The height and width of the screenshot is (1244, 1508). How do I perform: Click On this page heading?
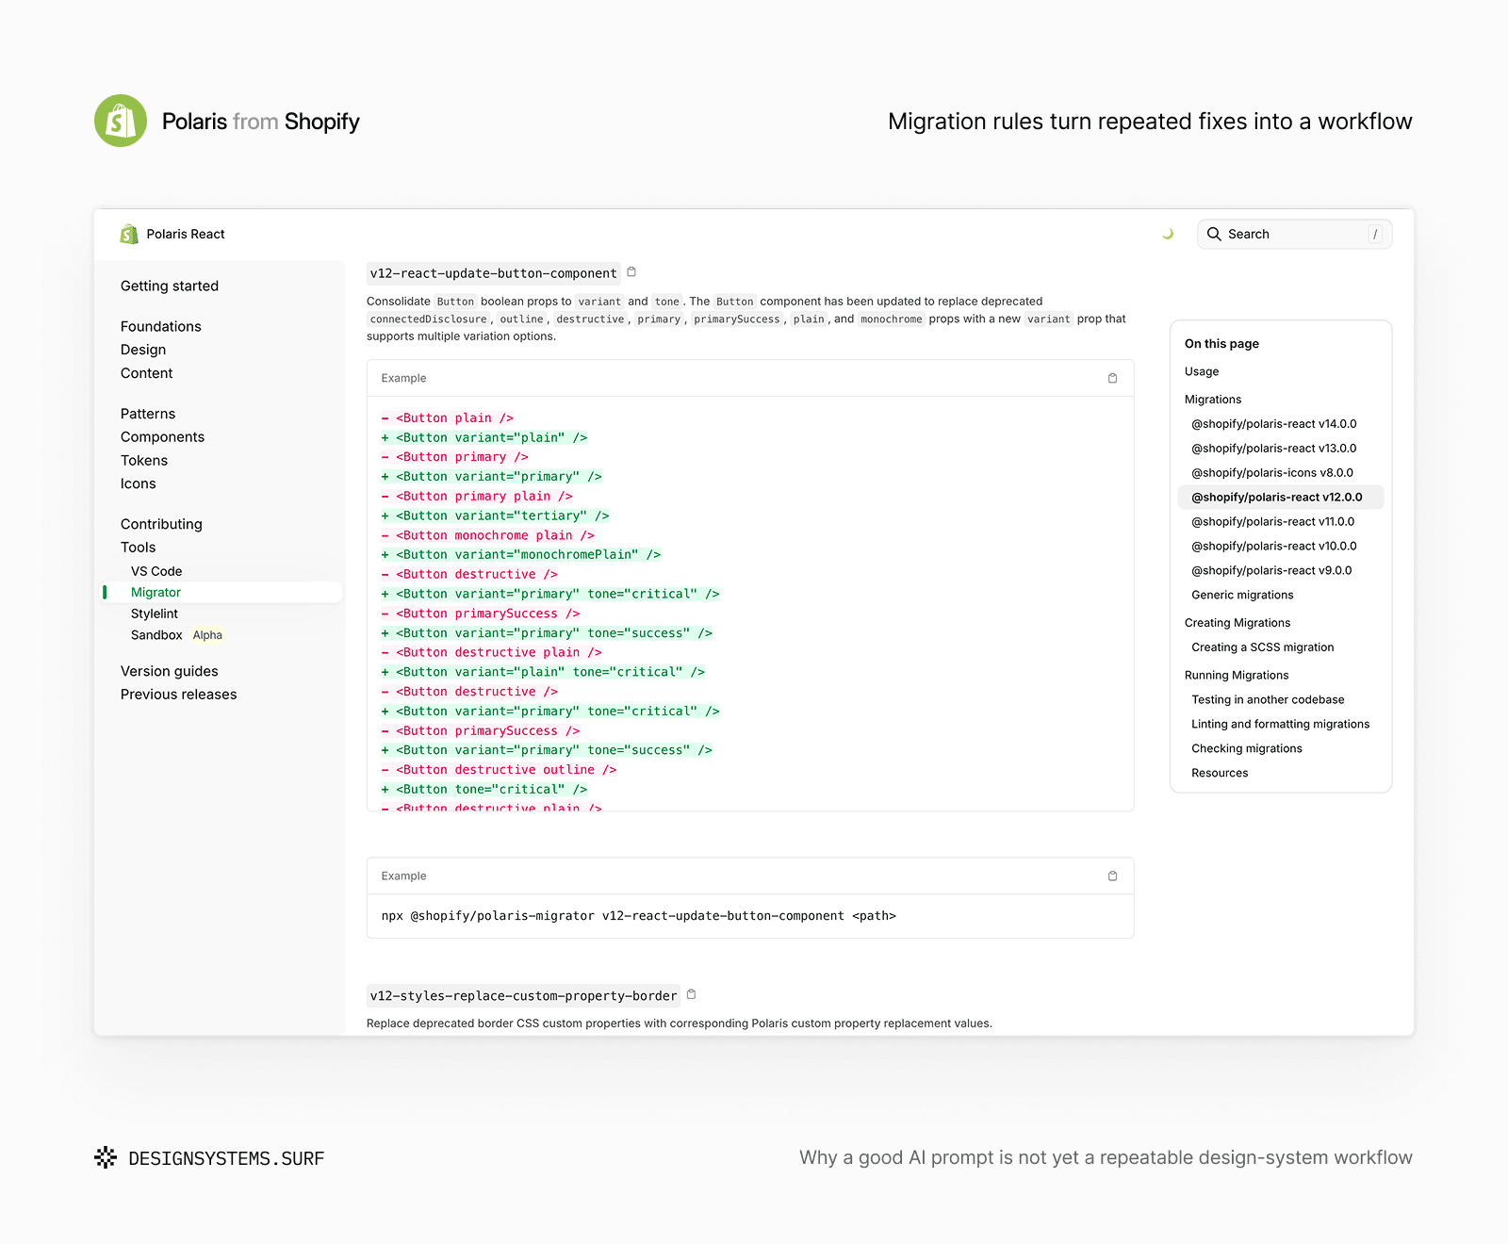coord(1221,344)
